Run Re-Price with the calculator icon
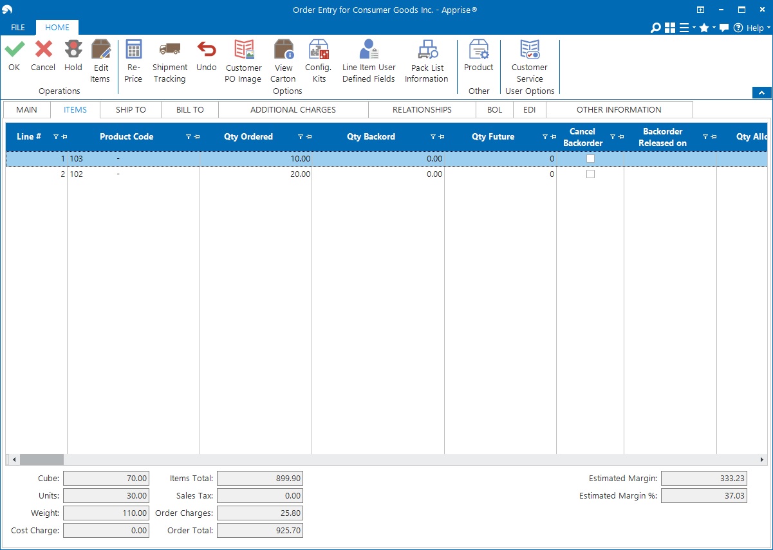Viewport: 773px width, 550px height. (133, 50)
